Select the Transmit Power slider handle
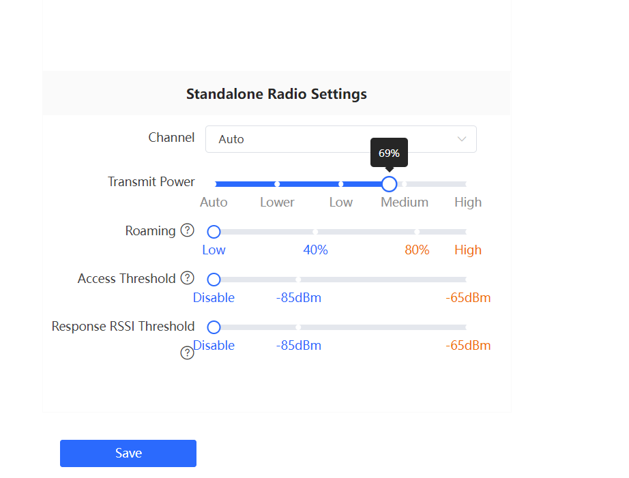 389,184
